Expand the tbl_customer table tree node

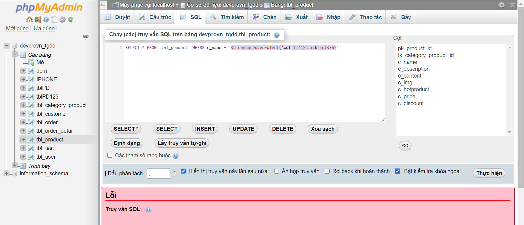23,114
